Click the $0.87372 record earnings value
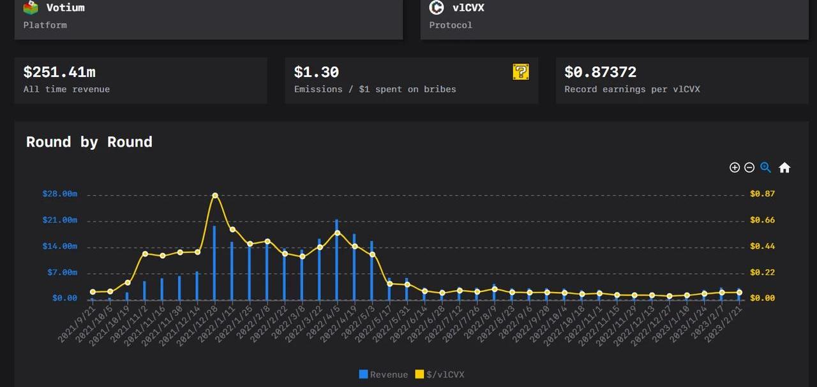Screen dimensions: 817x387 coord(601,72)
